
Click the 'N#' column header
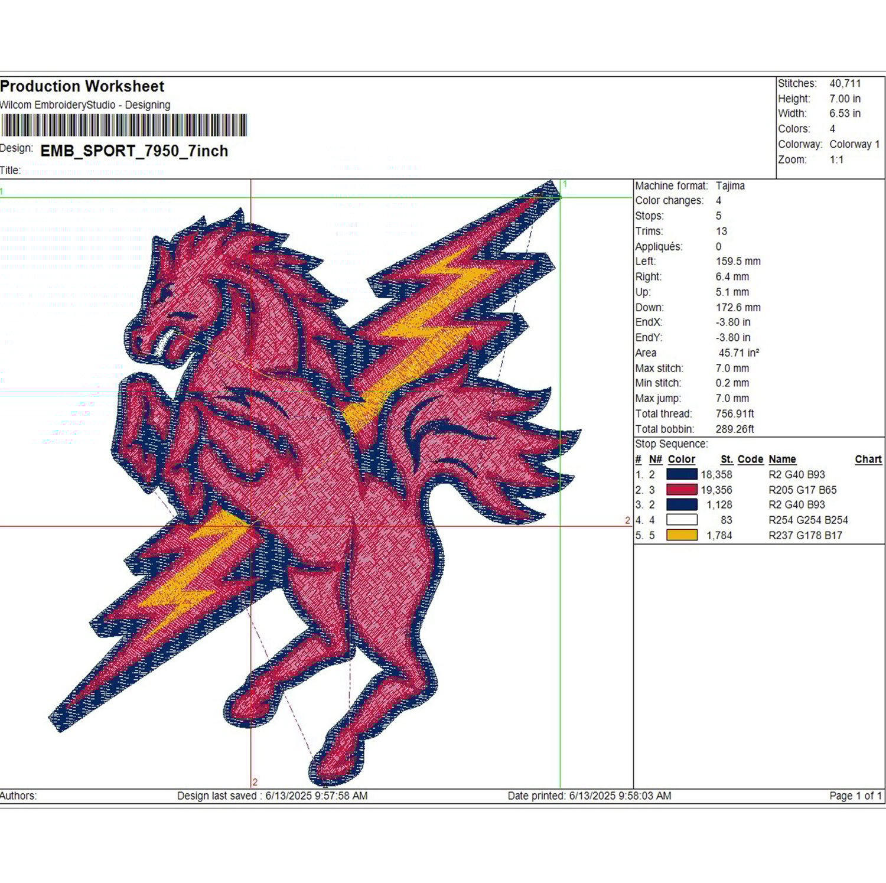(x=655, y=459)
